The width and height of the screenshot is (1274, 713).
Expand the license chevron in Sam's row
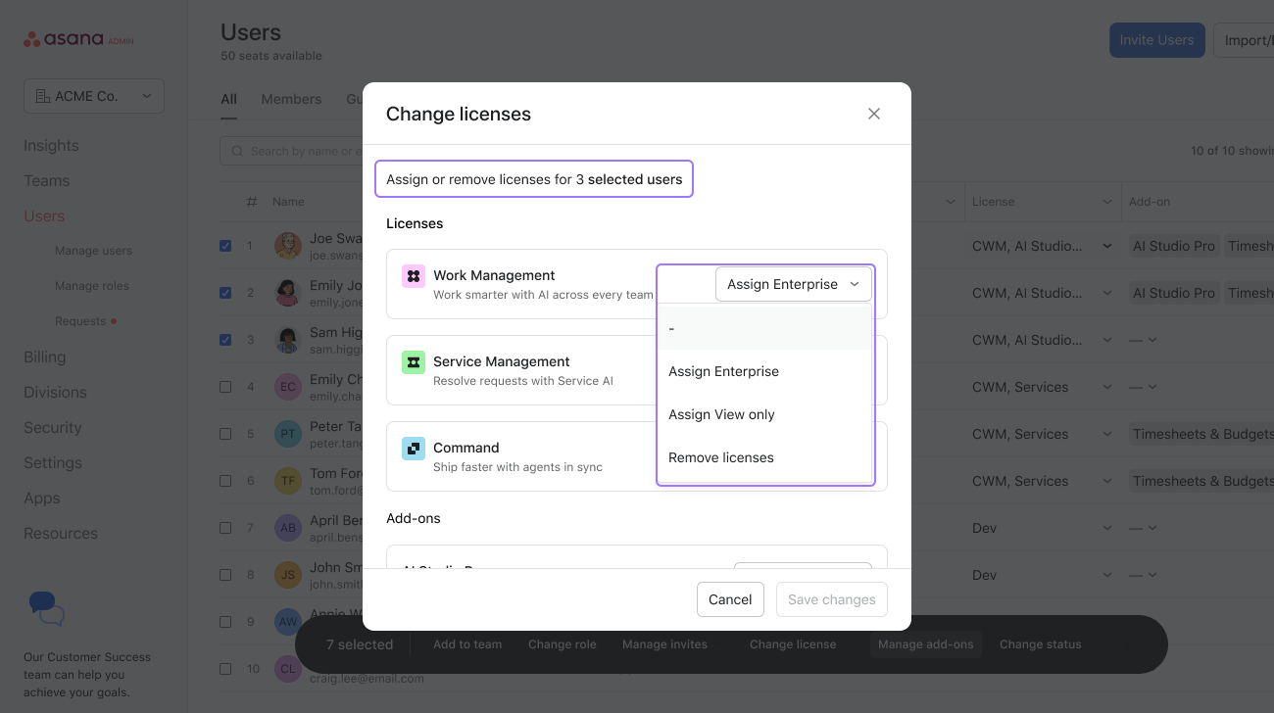[1107, 340]
